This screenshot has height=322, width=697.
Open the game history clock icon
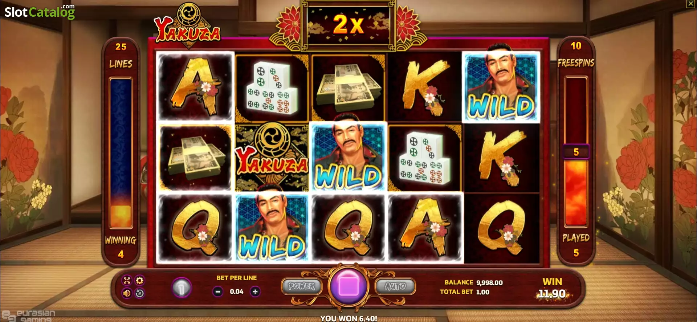(x=140, y=293)
